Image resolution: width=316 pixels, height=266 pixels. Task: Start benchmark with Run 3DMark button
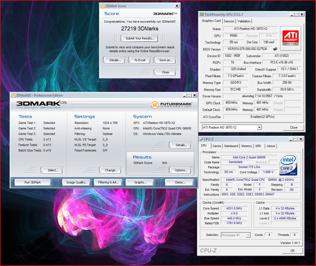[33, 182]
